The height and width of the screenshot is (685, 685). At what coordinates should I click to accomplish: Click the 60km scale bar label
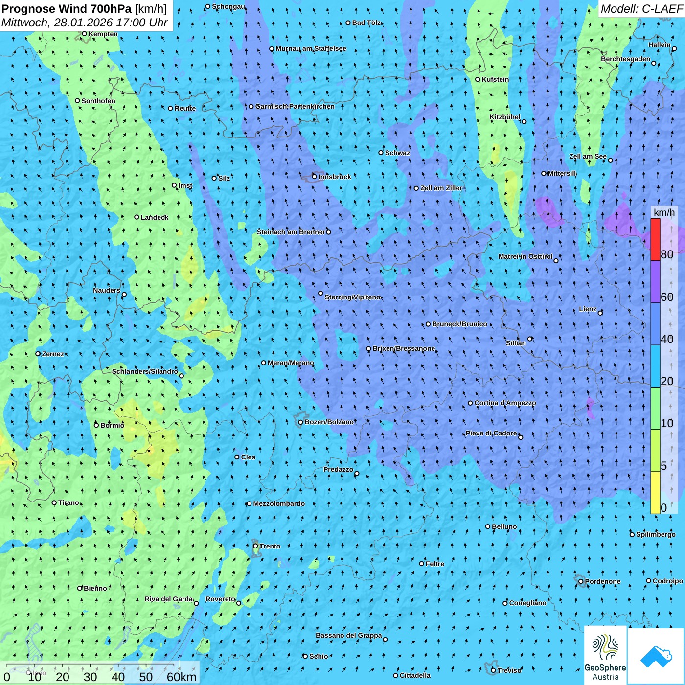[x=182, y=677]
